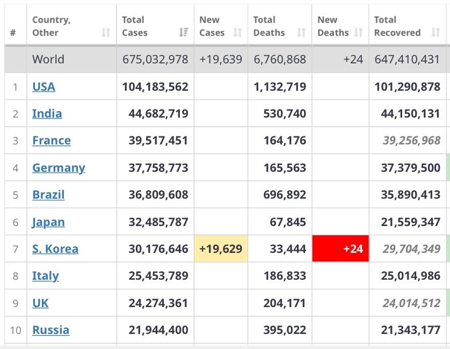Viewport: 450px width, 349px height.
Task: Sort by Country, Other column icon
Action: click(x=106, y=32)
